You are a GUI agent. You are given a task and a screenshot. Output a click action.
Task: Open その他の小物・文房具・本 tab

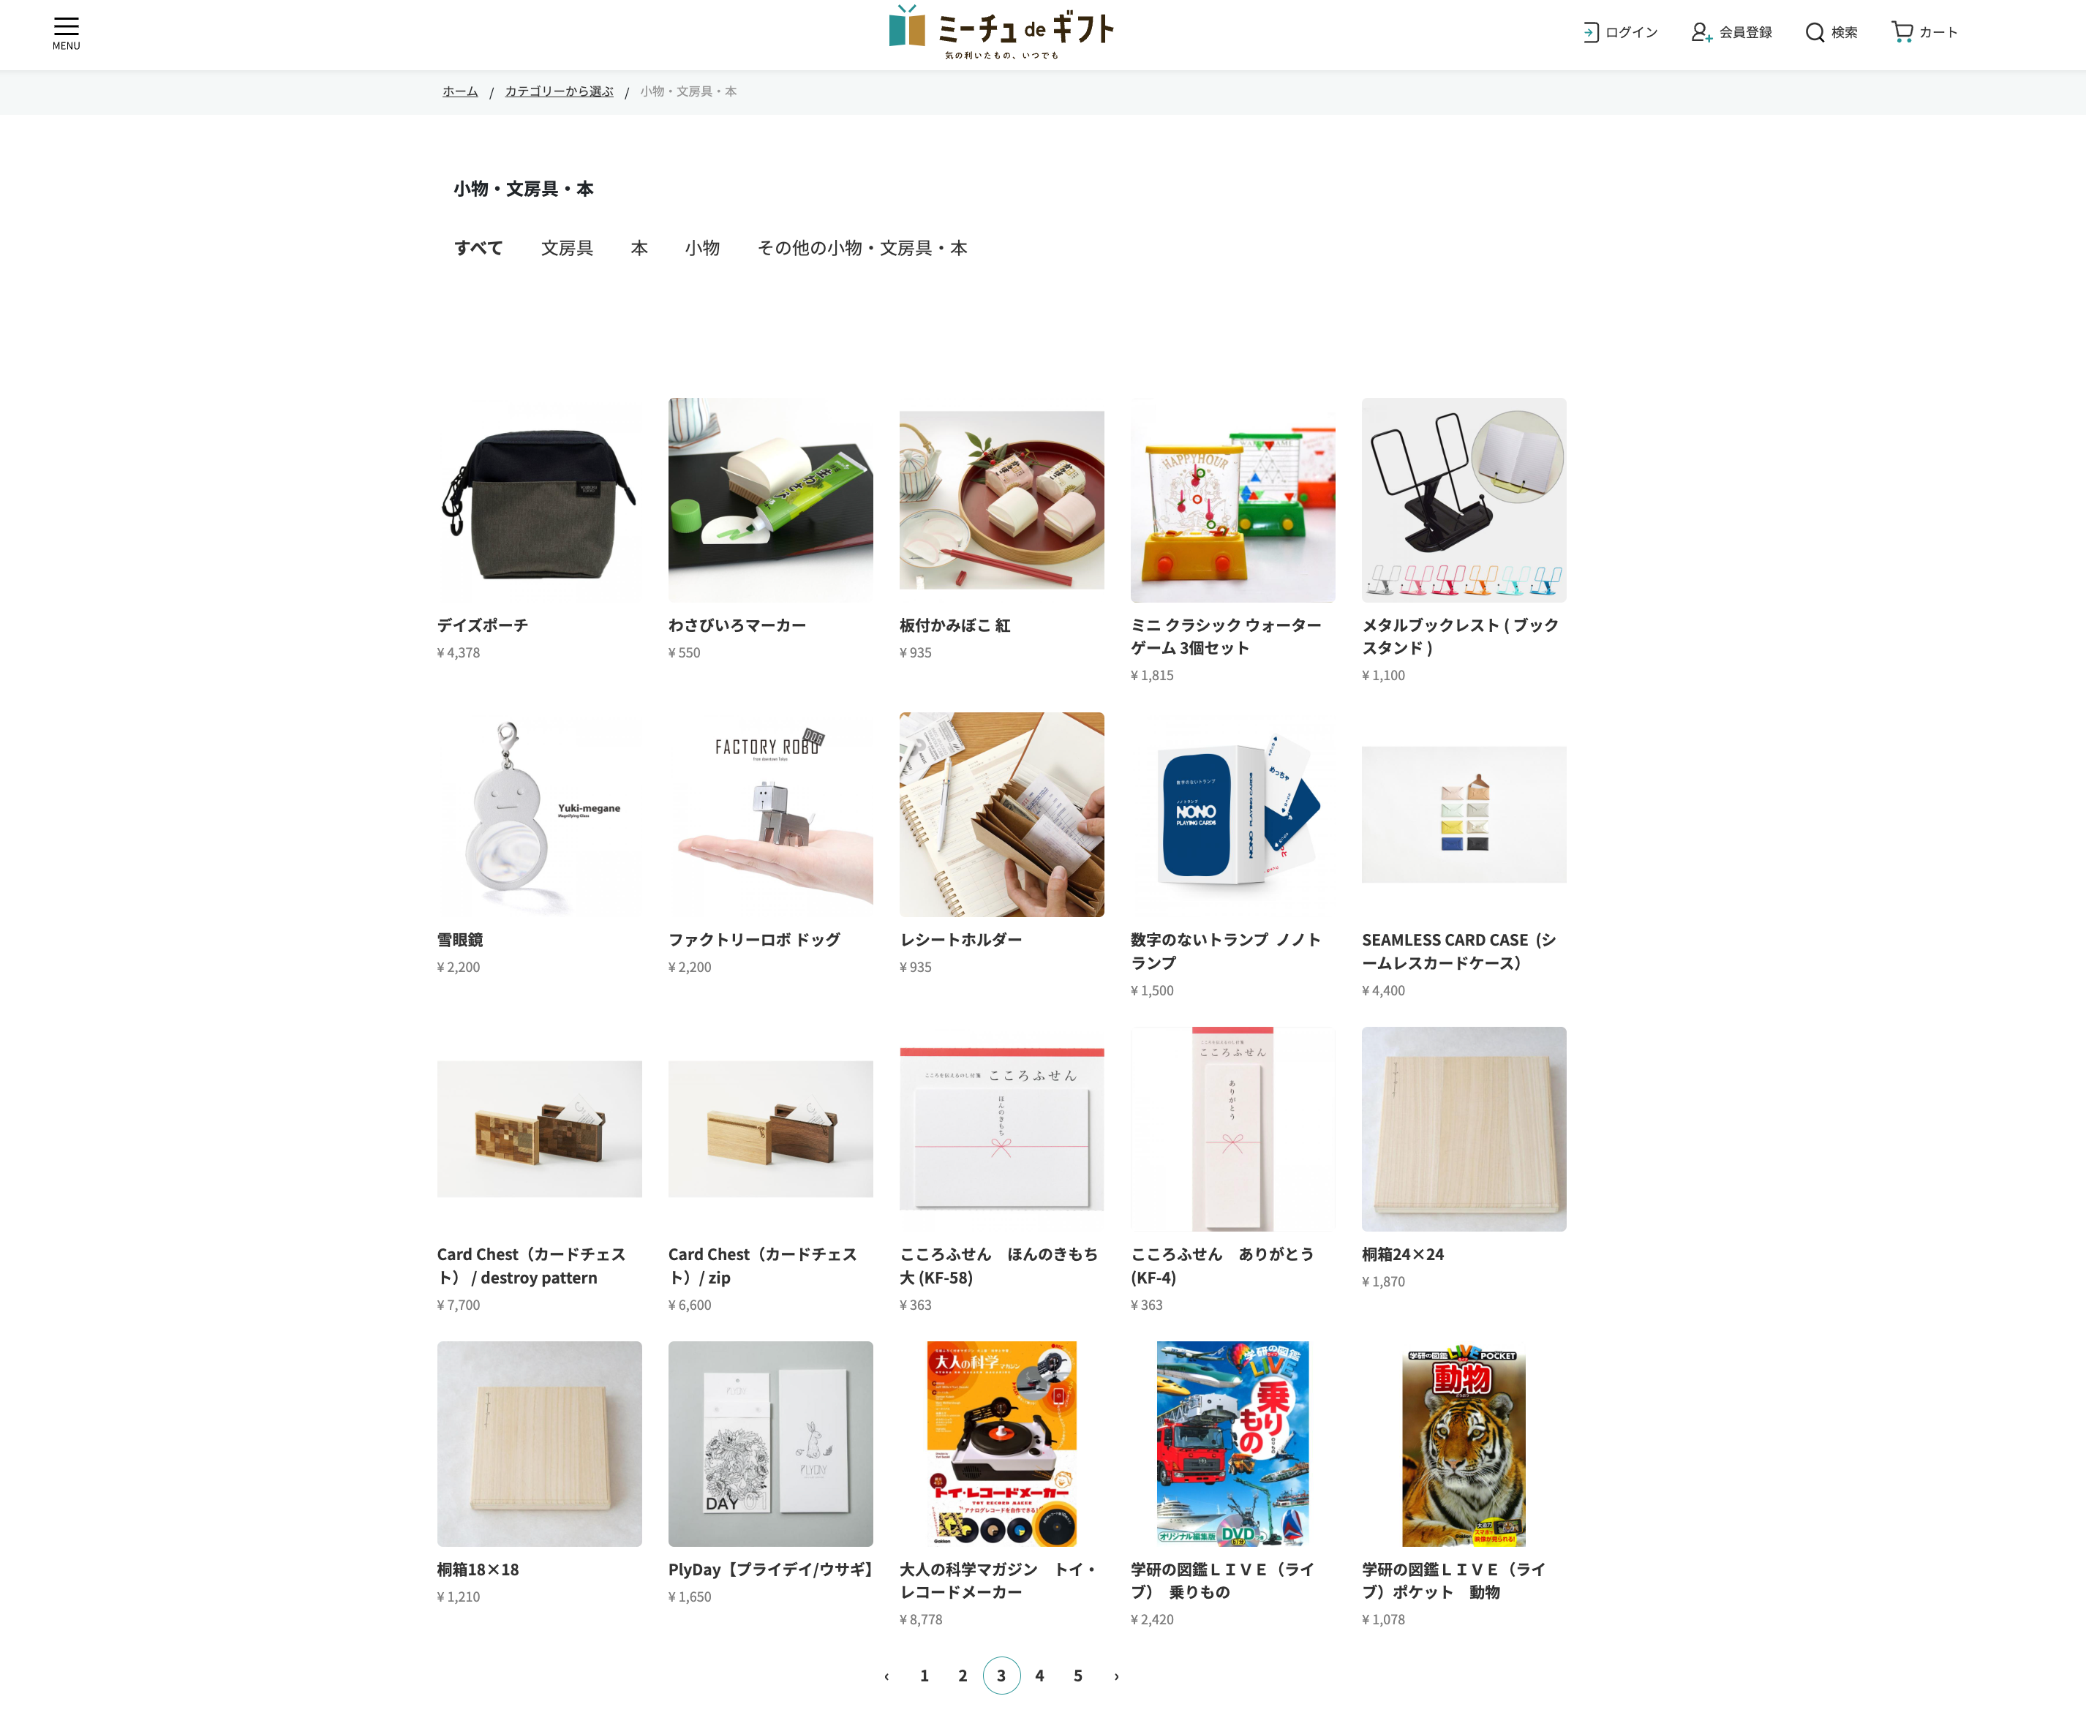pos(862,247)
